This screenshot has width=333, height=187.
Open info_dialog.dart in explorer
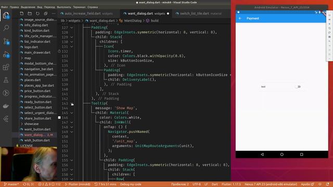(x=36, y=25)
